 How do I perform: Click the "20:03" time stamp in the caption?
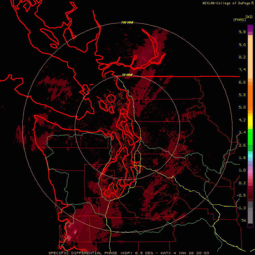tap(203, 253)
